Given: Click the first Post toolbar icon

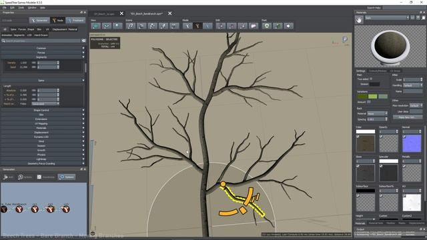Looking at the screenshot, I should (x=267, y=26).
